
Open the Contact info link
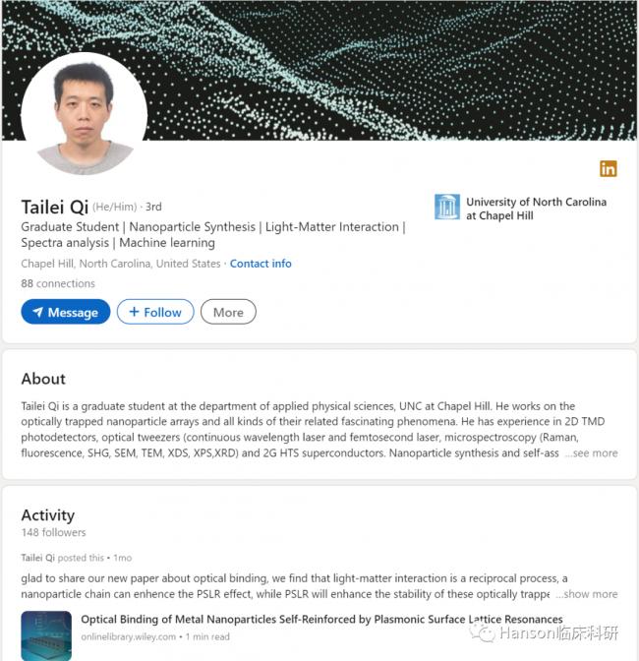click(261, 264)
